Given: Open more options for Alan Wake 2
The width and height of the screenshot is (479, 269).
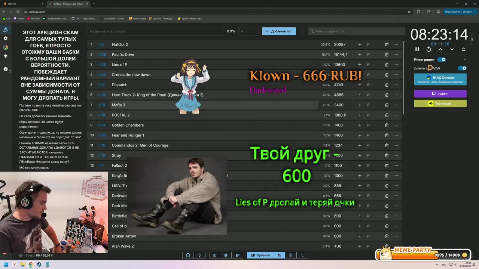Looking at the screenshot, I should tap(396, 246).
